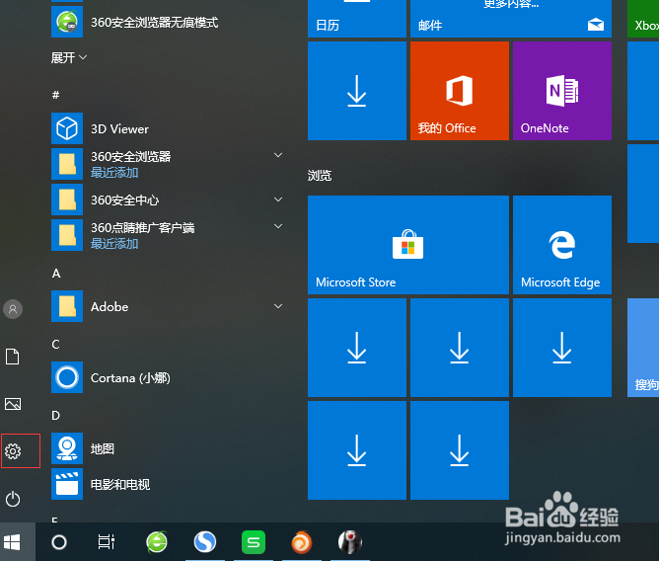The image size is (659, 561).
Task: Expand the 360安全浏览器 folder
Action: coord(278,155)
